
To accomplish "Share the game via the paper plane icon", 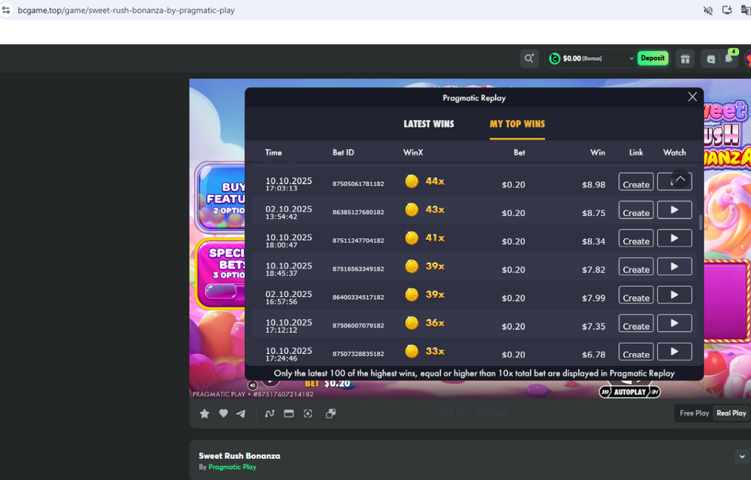I will (241, 413).
